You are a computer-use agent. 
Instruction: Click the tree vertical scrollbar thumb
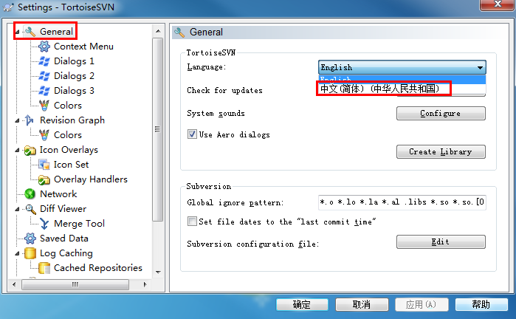click(158, 129)
